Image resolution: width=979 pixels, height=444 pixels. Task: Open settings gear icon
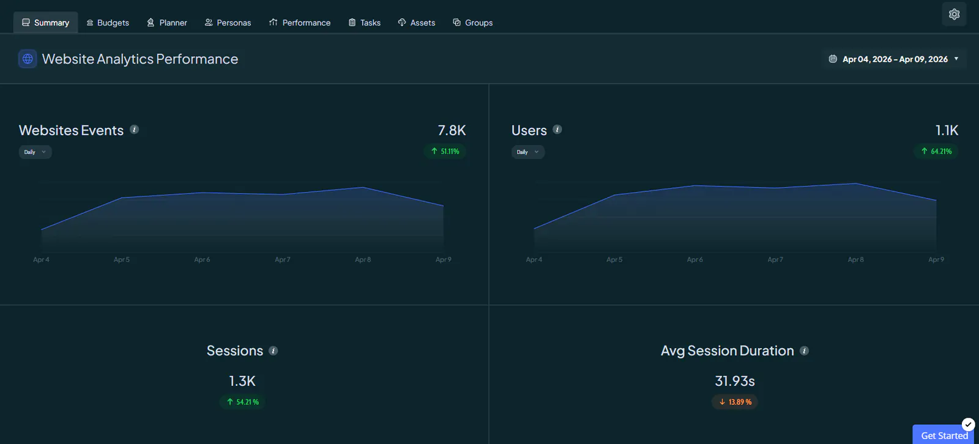coord(954,14)
